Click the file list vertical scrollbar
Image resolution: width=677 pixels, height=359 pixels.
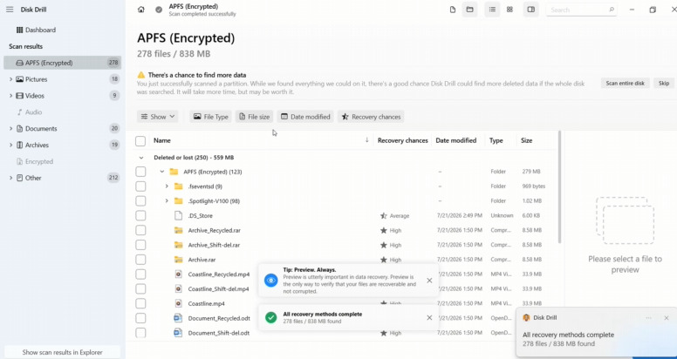(560, 186)
